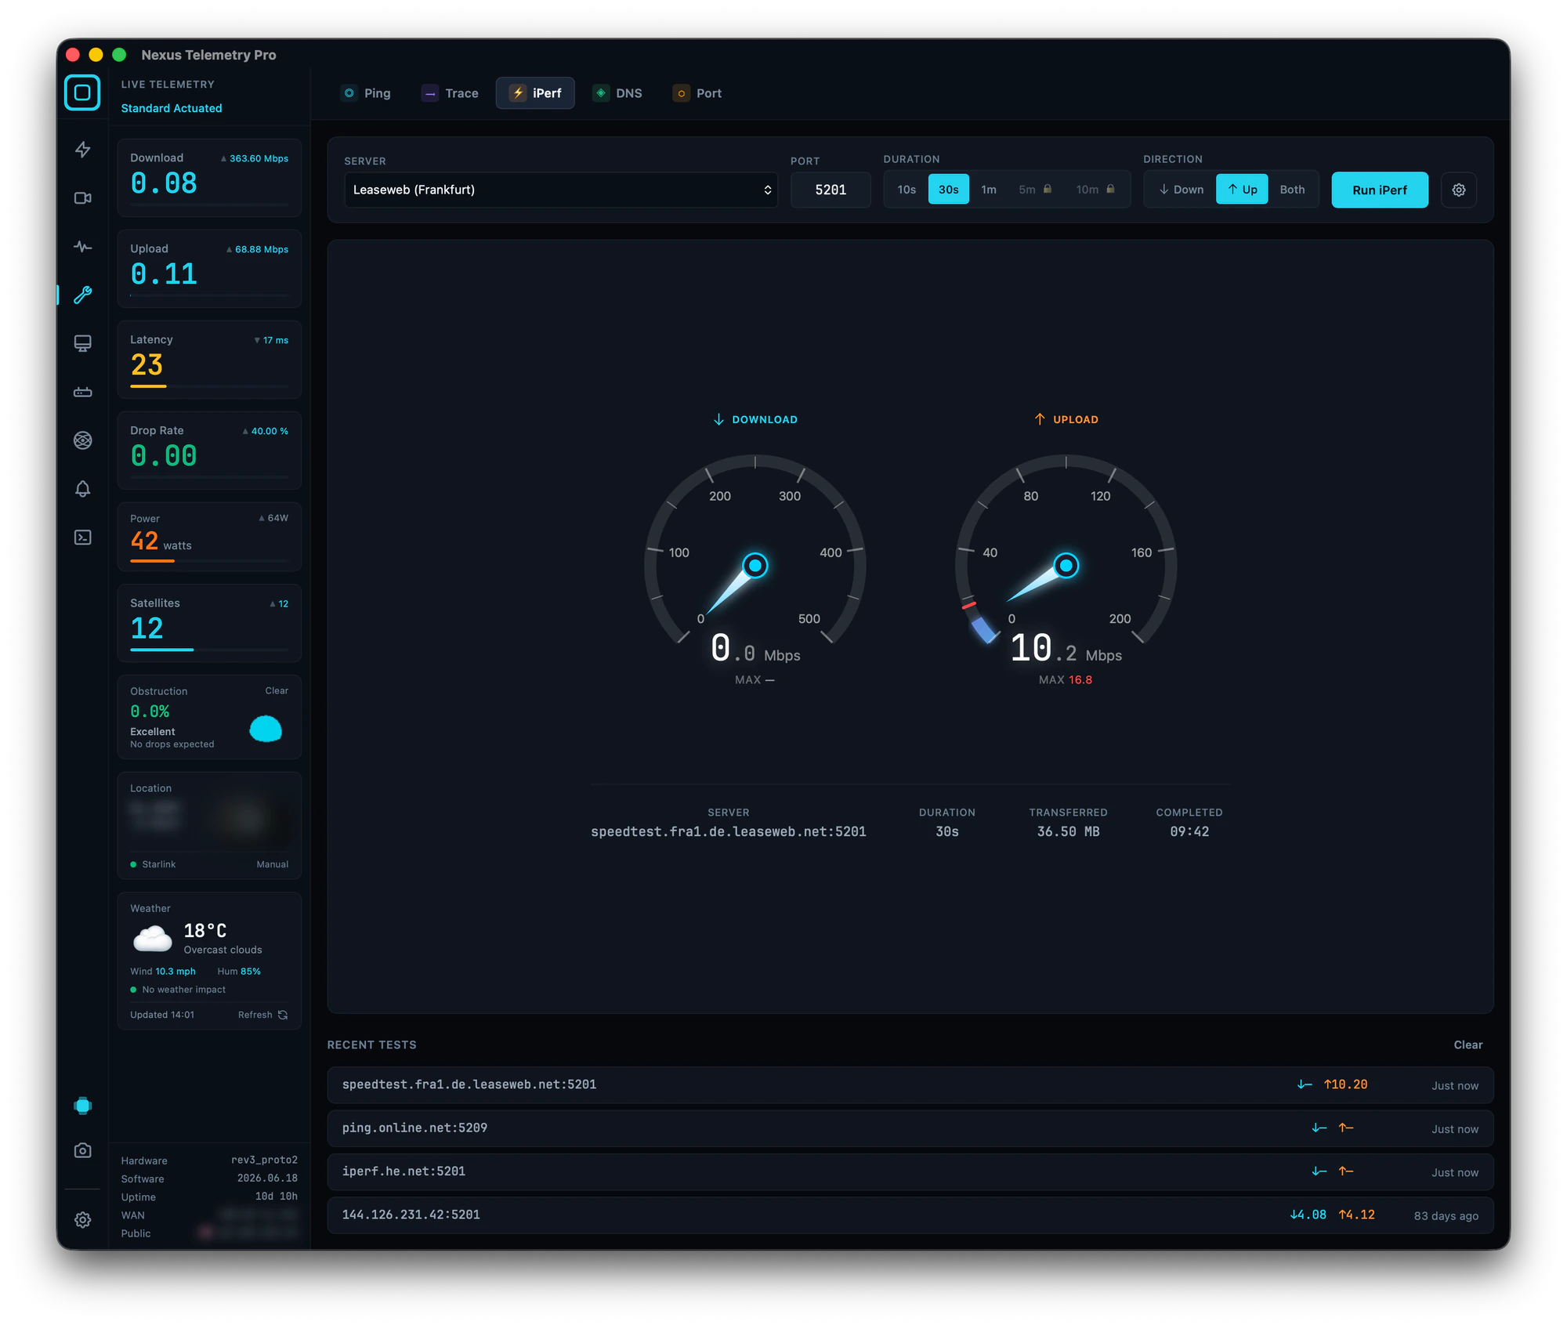
Task: Click the Satellites progress bar
Action: click(209, 650)
